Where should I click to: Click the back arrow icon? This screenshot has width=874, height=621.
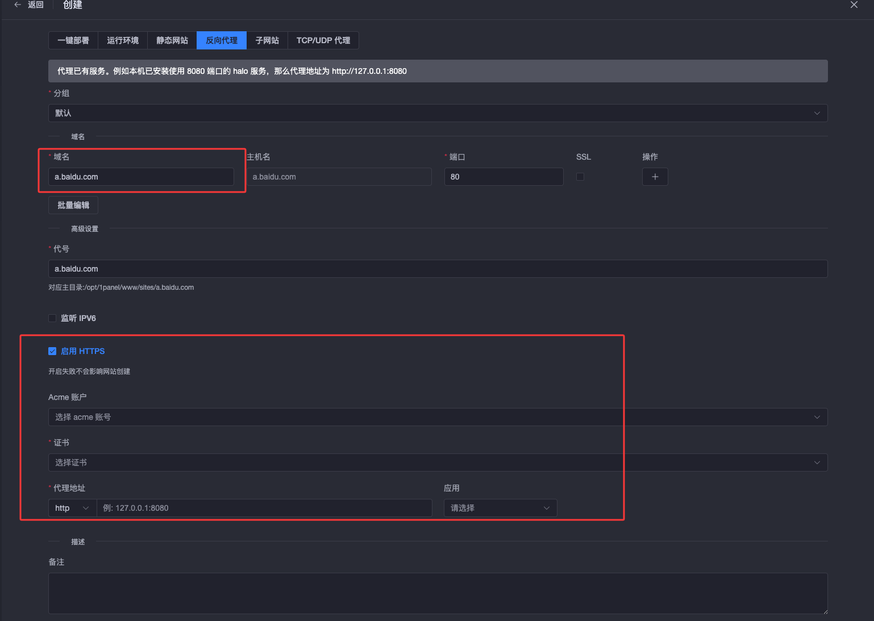tap(18, 5)
